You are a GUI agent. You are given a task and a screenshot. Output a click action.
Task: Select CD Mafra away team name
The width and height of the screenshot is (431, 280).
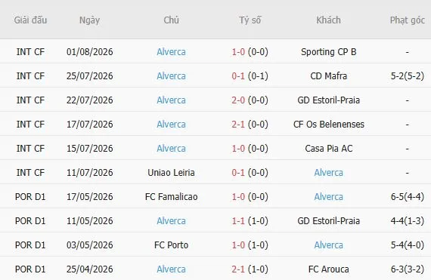(328, 76)
